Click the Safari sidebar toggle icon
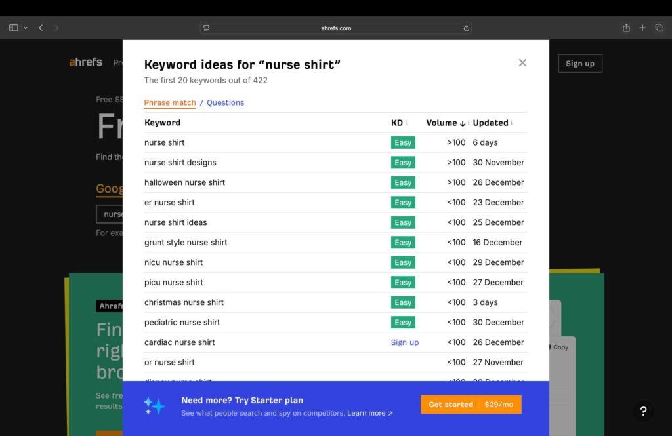Viewport: 672px width, 436px height. coord(14,28)
